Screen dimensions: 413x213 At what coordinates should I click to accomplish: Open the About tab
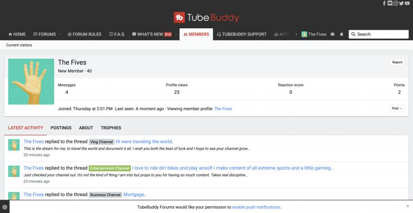[86, 128]
